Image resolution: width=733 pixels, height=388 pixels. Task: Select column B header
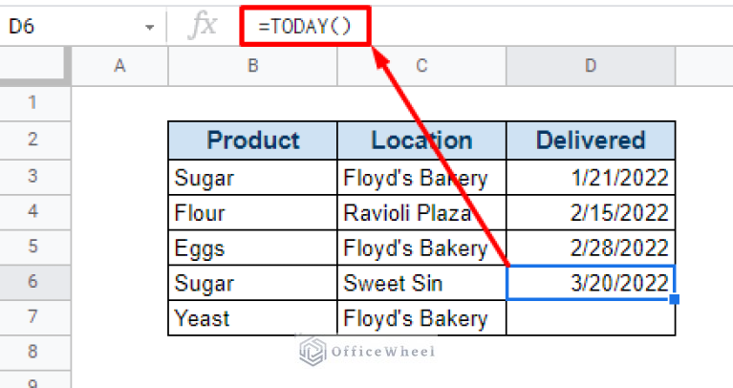pyautogui.click(x=252, y=65)
